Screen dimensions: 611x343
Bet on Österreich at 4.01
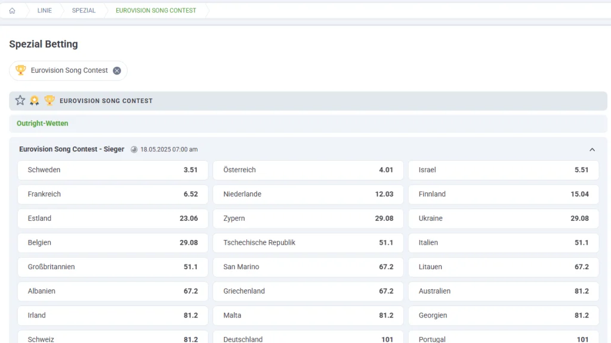pos(308,170)
